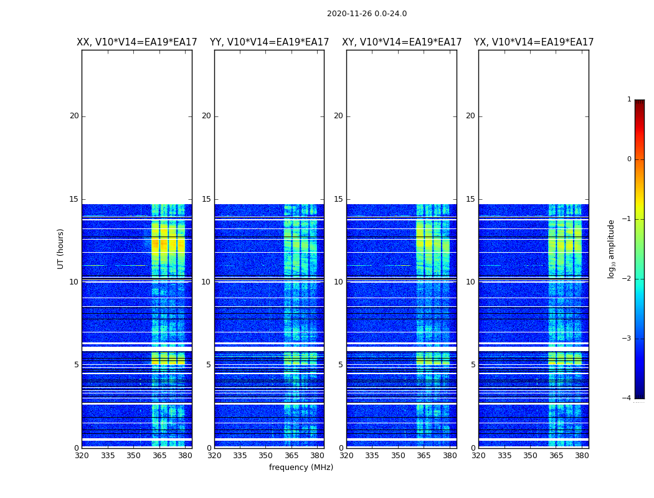Pick the dark blue bottom of the colorbar
Image resolution: width=654 pixels, height=498 pixels.
point(639,395)
